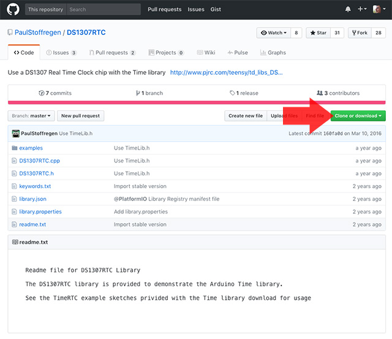This screenshot has width=392, height=339.
Task: Open the user avatar menu
Action: click(x=379, y=9)
